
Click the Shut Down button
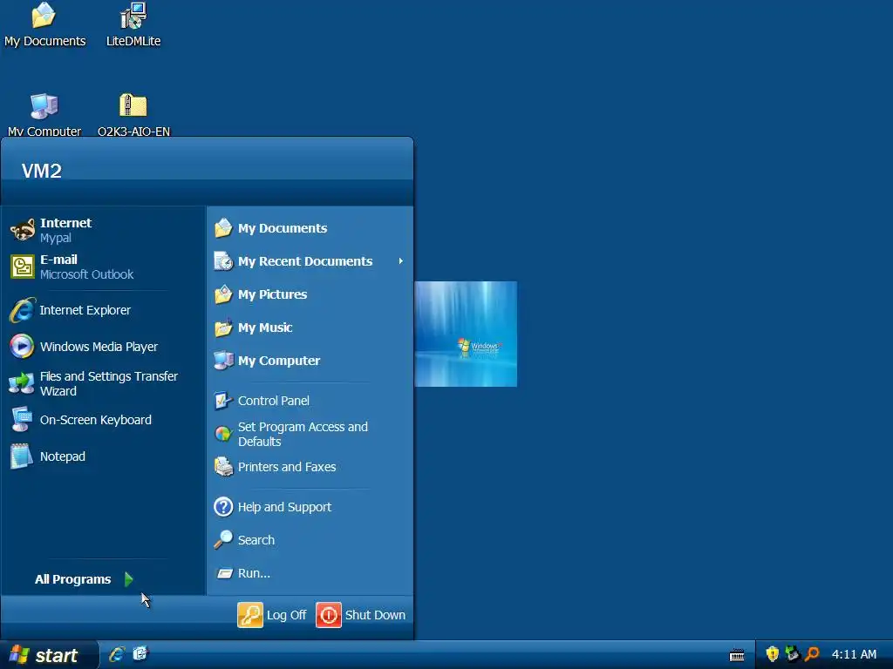(360, 615)
